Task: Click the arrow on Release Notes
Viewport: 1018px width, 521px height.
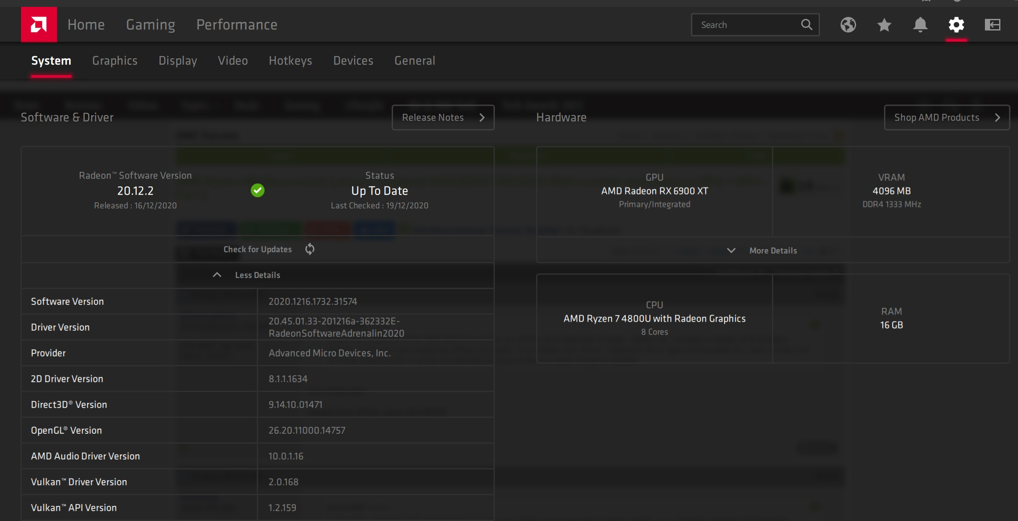Action: coord(482,117)
